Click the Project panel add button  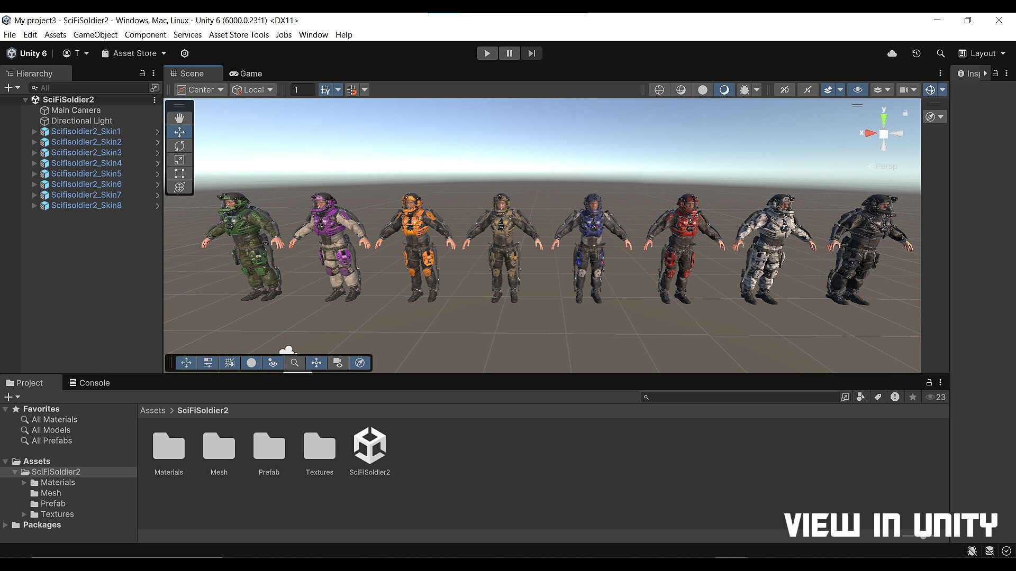coord(12,397)
